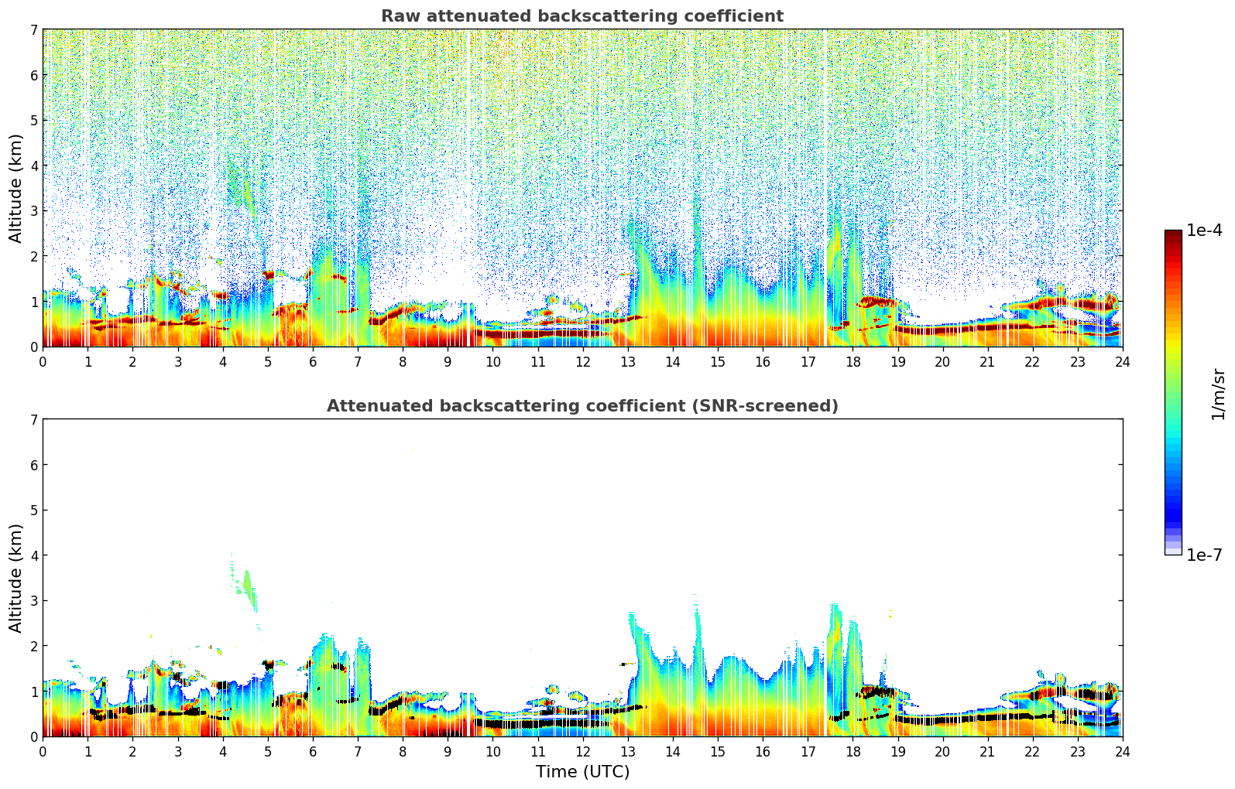The height and width of the screenshot is (789, 1235).
Task: Click the 7 km tick on top plot
Action: click(33, 29)
